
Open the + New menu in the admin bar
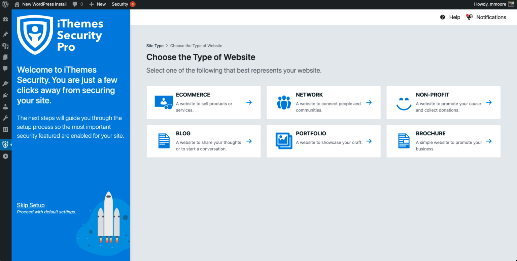click(97, 4)
